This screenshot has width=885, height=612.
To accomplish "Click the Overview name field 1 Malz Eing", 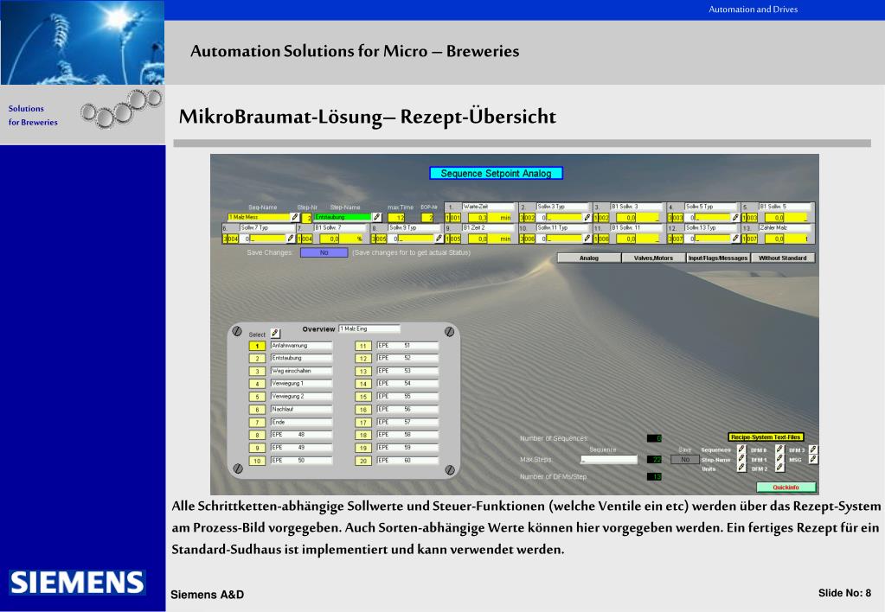I will point(369,328).
